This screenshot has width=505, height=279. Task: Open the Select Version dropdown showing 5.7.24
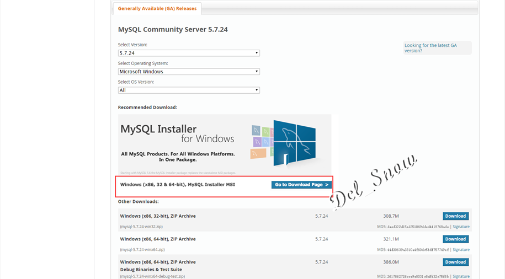(189, 53)
